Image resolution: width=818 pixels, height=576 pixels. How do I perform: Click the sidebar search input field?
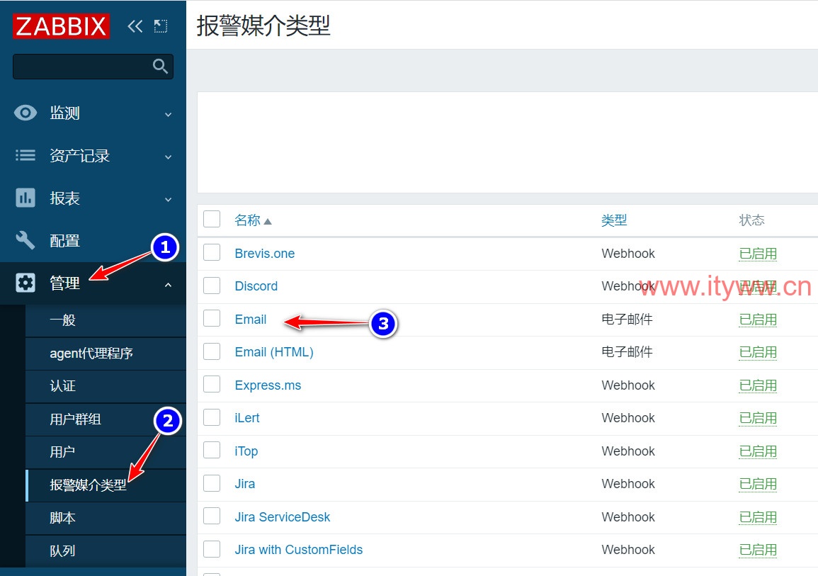(x=93, y=67)
